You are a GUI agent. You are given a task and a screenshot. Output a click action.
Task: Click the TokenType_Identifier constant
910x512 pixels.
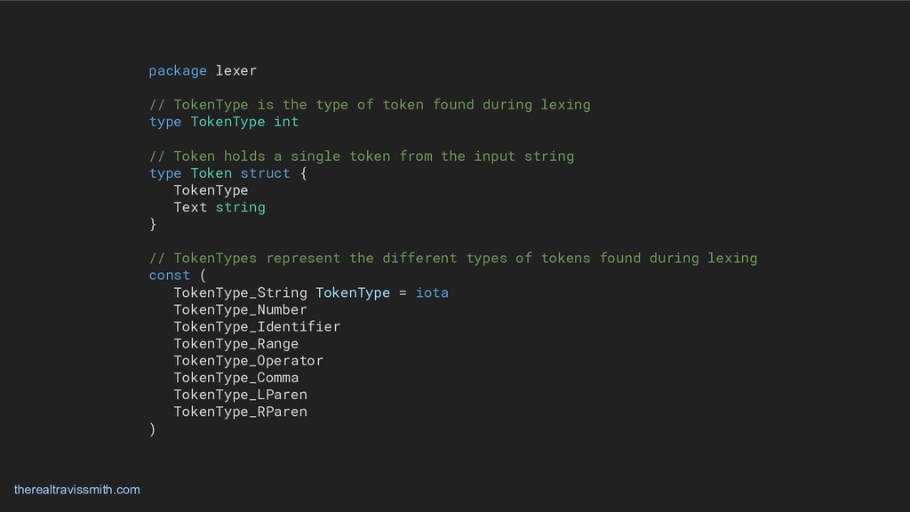point(257,326)
